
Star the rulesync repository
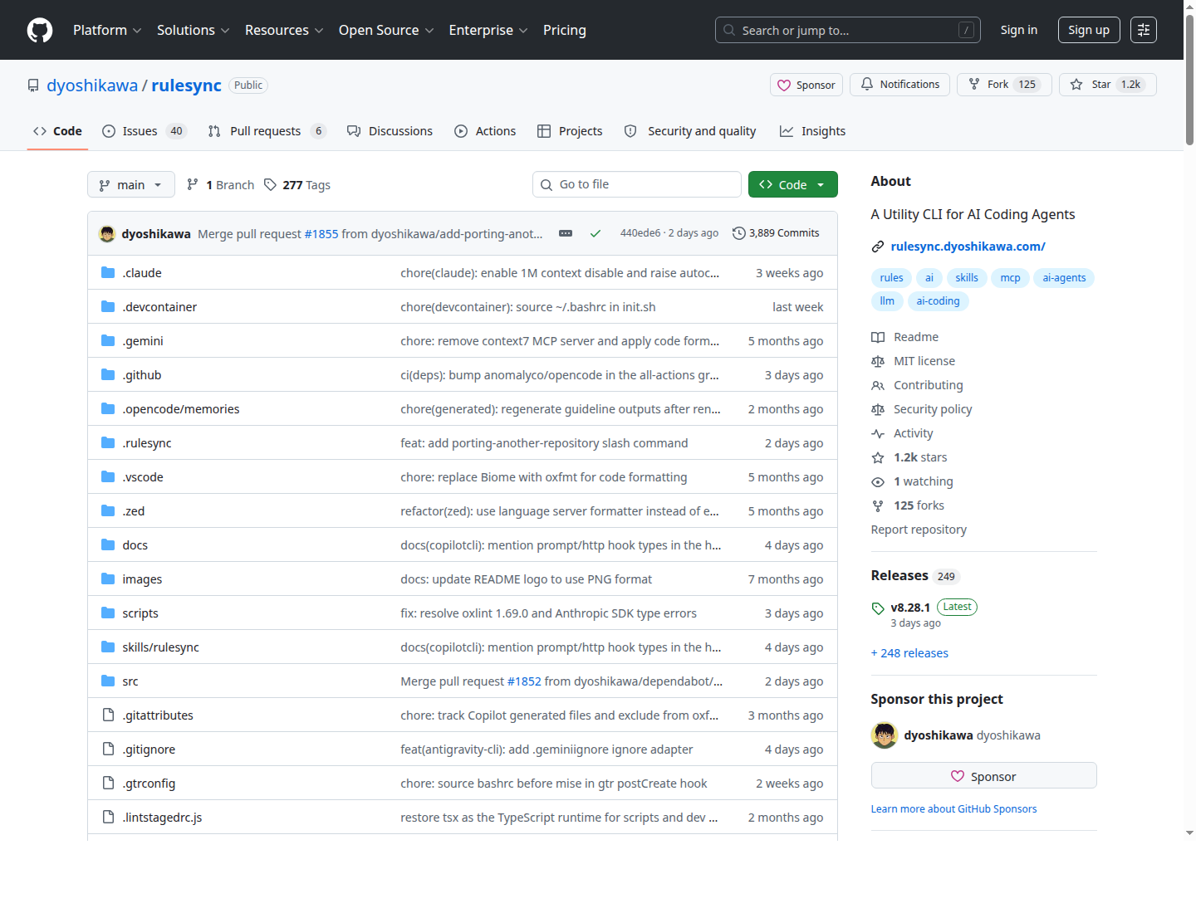[1107, 85]
